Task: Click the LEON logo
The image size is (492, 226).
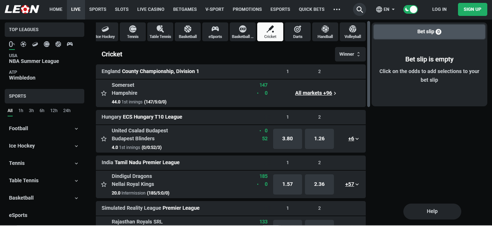Action: pyautogui.click(x=22, y=9)
